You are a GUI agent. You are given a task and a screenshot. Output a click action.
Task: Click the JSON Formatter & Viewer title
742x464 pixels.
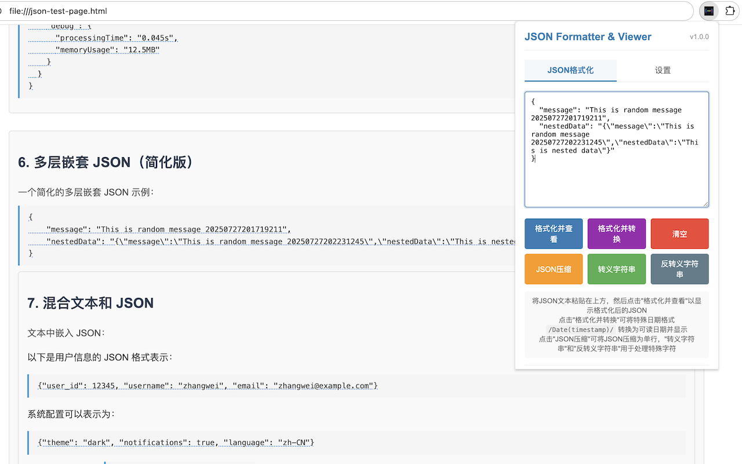click(x=588, y=37)
